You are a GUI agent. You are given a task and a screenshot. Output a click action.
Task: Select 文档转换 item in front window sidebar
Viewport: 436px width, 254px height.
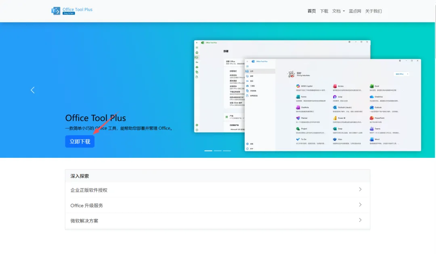260,91
